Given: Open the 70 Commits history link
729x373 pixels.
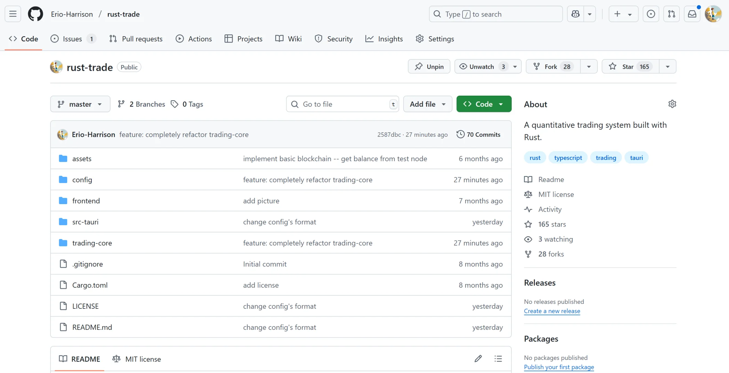Looking at the screenshot, I should coord(479,134).
